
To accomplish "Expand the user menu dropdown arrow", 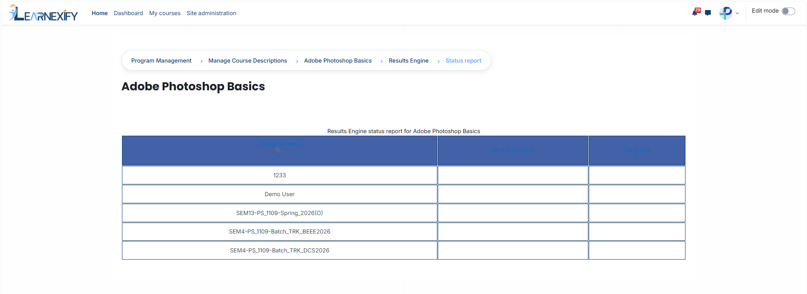I will coord(737,13).
